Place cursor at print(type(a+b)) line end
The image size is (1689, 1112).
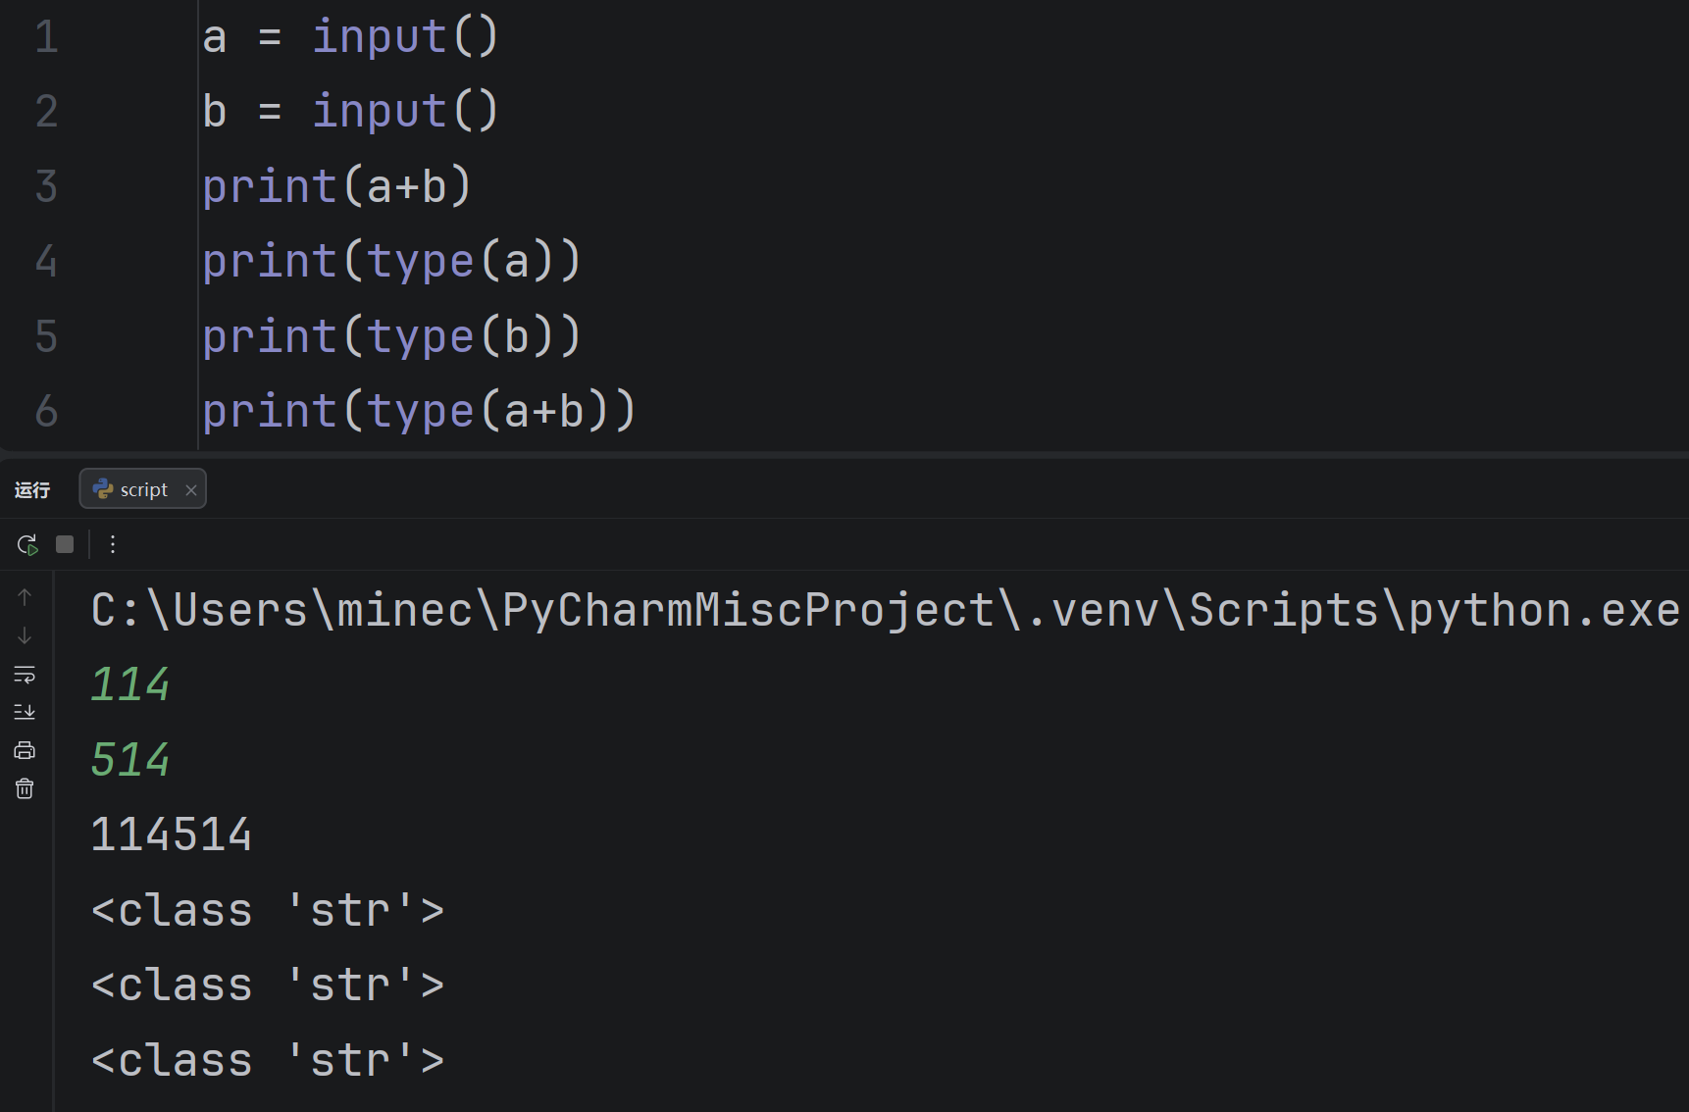tap(639, 410)
